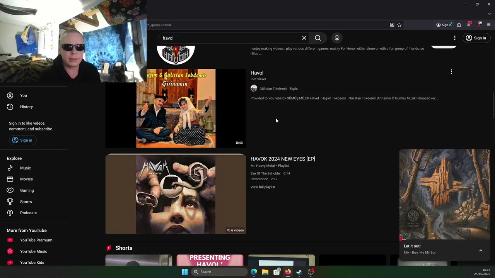Click miniplayer video thumbnail
Viewport: 495px width, 278px height.
click(x=445, y=194)
